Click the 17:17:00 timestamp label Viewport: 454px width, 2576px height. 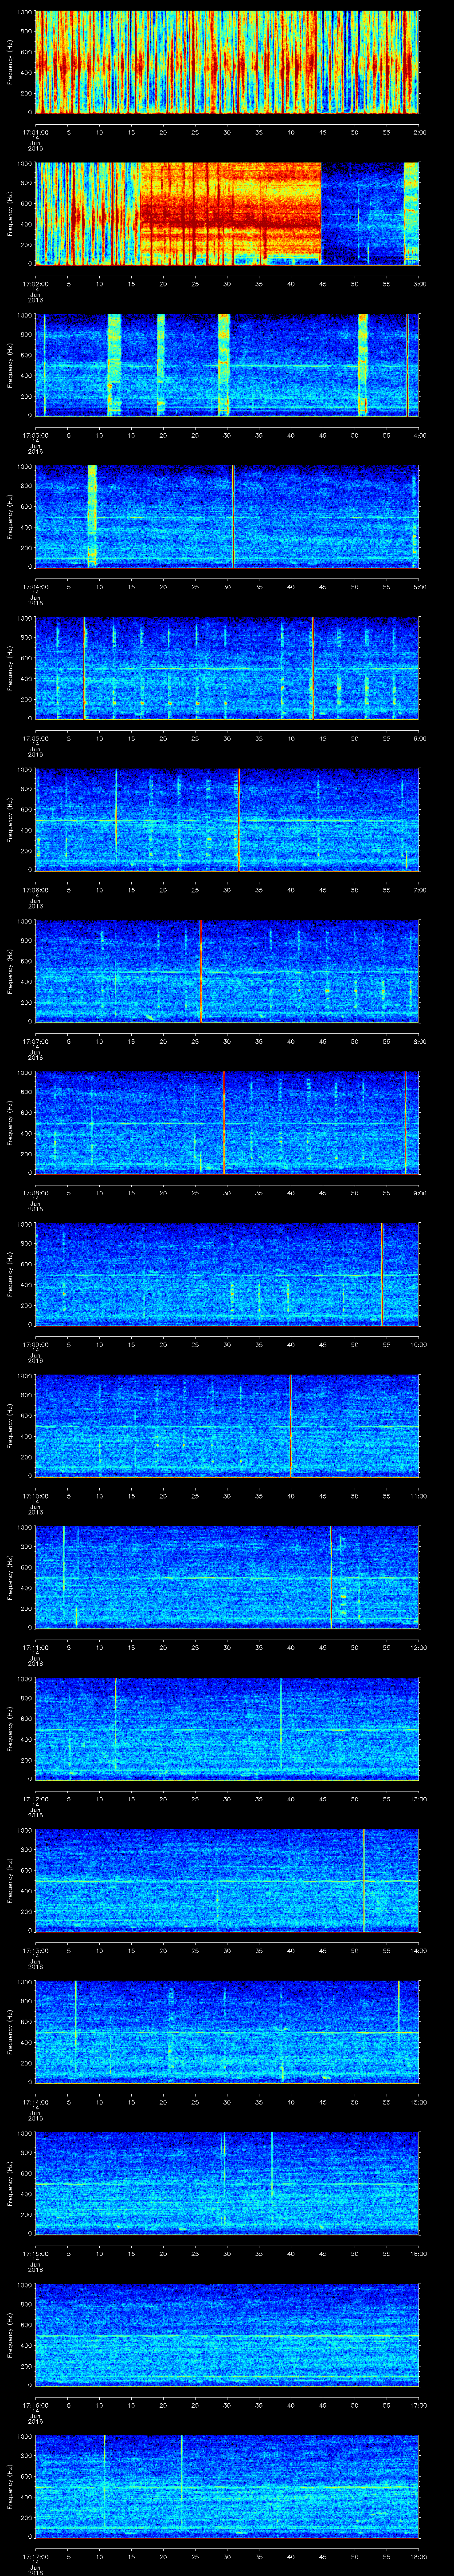(x=36, y=2556)
